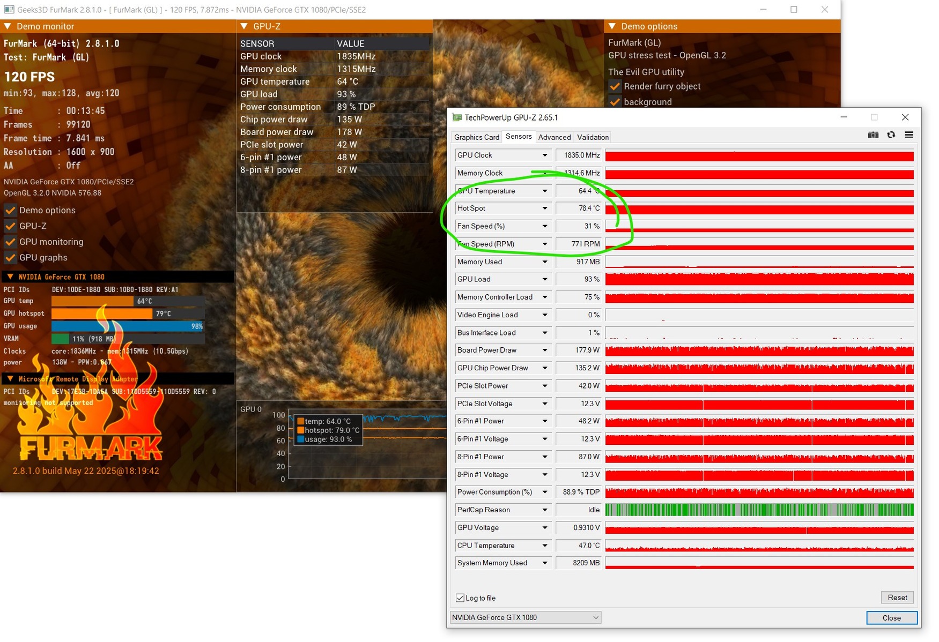Screen dimensions: 939x642
Task: Click the orange GPU hotspot bar
Action: (x=102, y=313)
